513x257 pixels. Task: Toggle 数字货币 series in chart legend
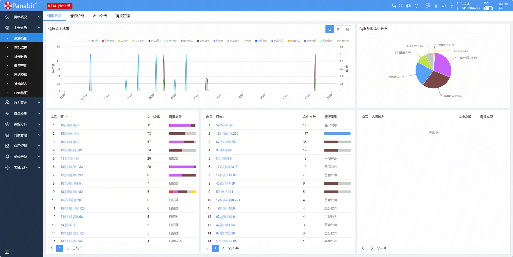[108, 41]
